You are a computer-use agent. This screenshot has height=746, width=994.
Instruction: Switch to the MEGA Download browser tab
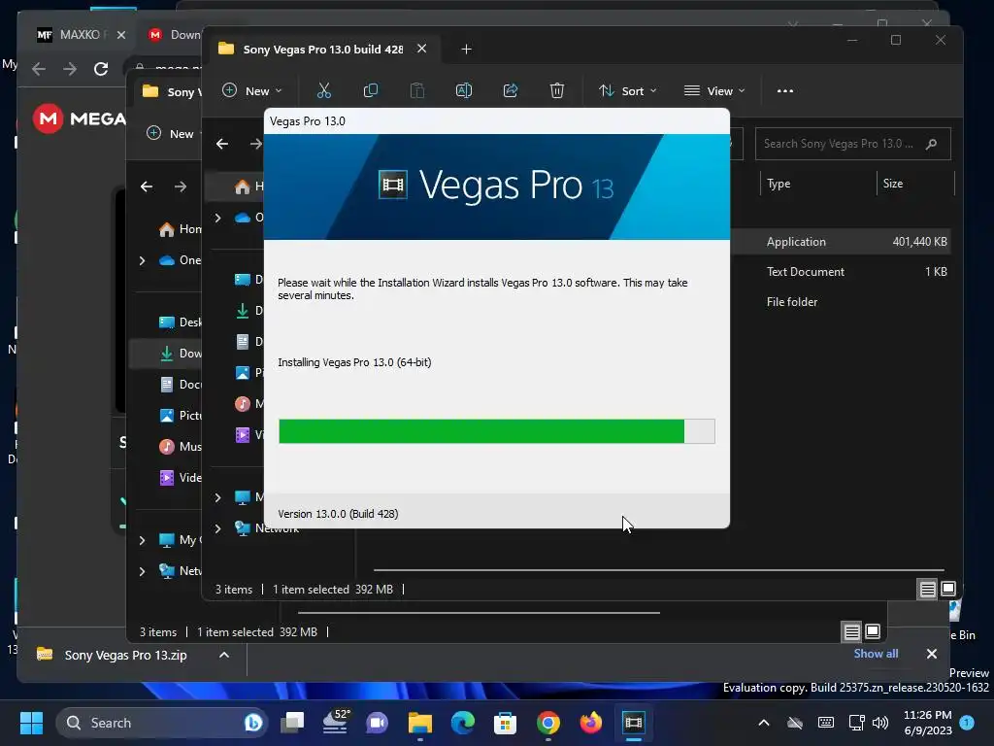[173, 35]
